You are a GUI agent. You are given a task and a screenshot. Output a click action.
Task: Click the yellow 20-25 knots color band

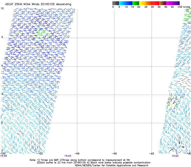coord(142,3)
